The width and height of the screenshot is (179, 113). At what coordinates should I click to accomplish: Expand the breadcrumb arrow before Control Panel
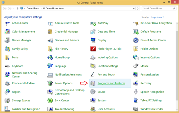point(25,8)
